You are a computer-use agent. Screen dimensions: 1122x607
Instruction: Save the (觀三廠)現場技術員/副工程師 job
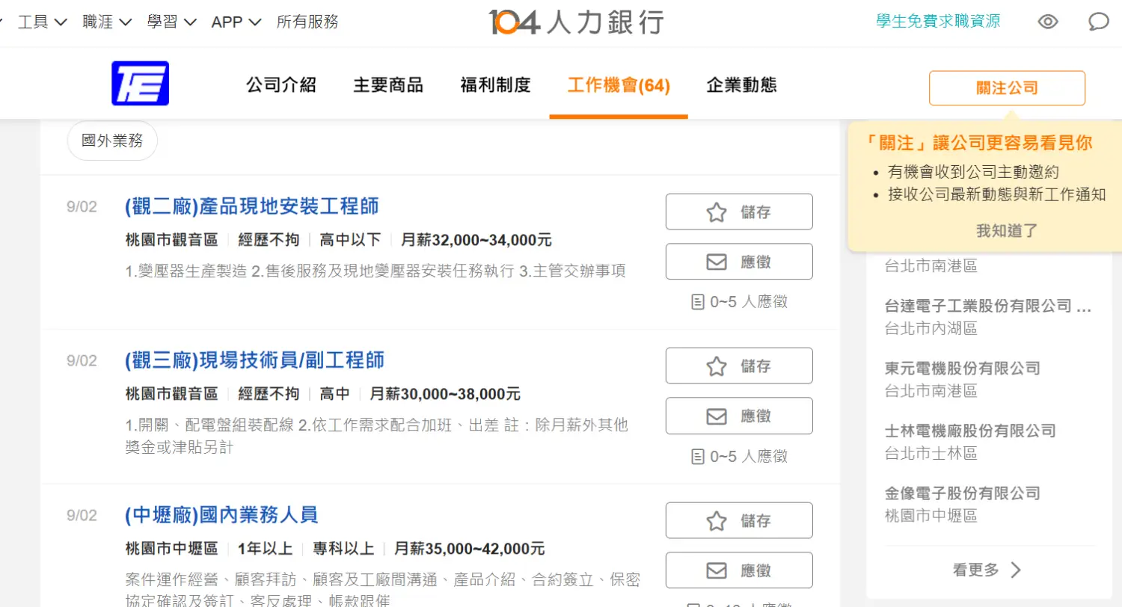pos(739,366)
